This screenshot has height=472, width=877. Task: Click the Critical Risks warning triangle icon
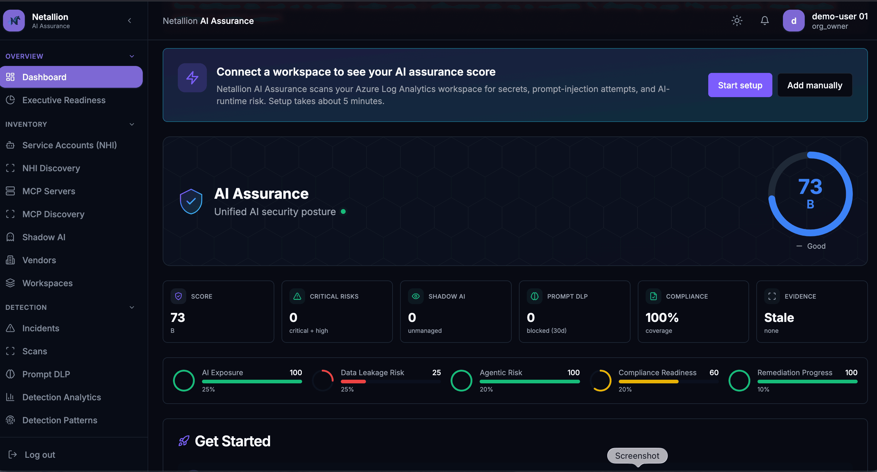tap(297, 296)
